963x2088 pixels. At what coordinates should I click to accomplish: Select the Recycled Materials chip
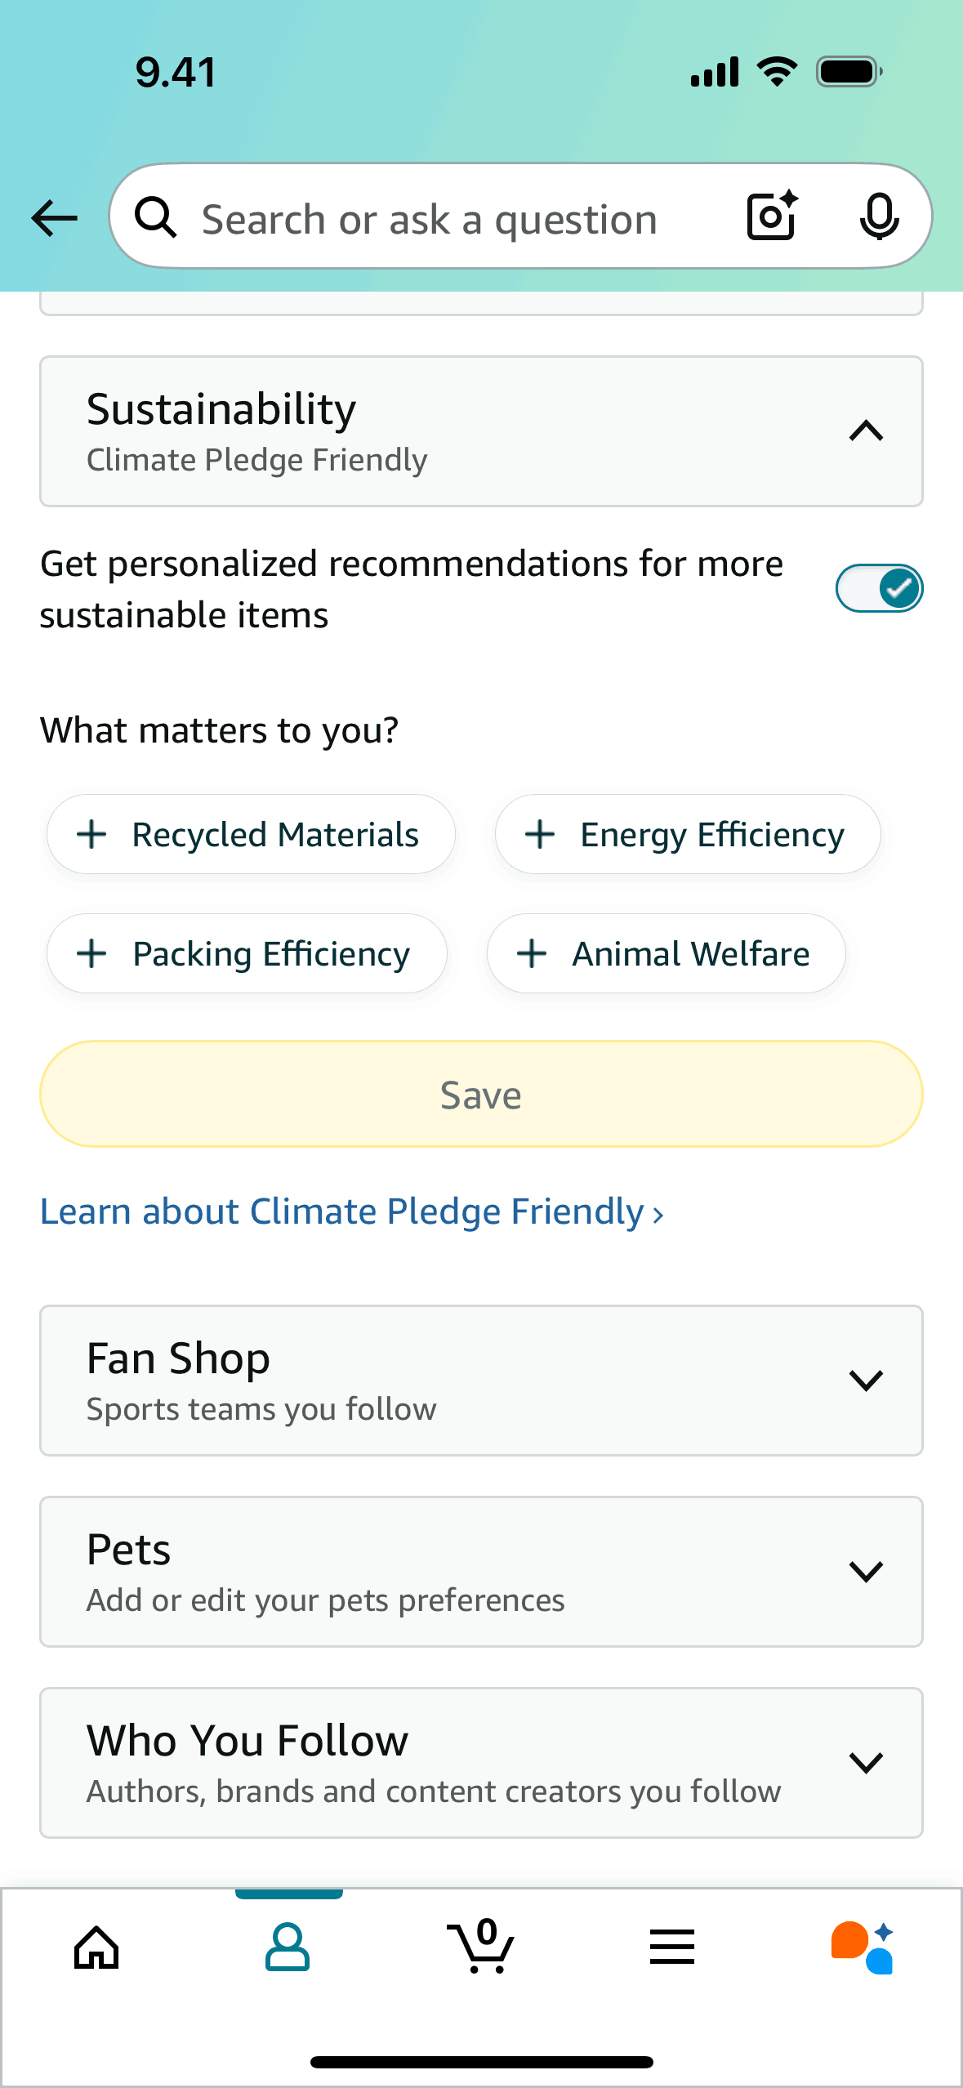(251, 835)
